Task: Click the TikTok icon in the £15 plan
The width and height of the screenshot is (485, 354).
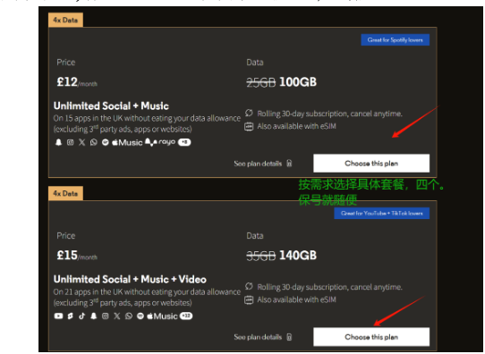Action: [x=81, y=316]
